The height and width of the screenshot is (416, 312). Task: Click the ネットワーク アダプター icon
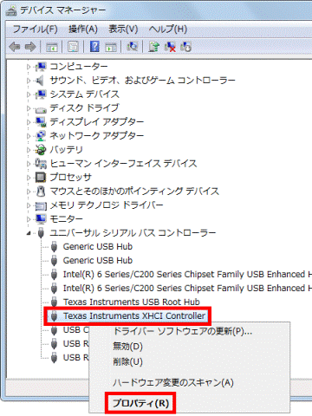tap(41, 136)
